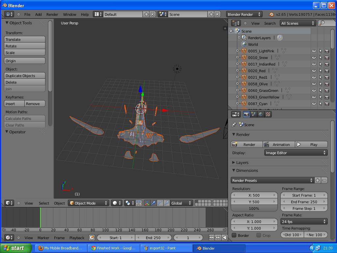Open the Object Mode dropdown
Screen dimensions: 337x253
point(88,203)
